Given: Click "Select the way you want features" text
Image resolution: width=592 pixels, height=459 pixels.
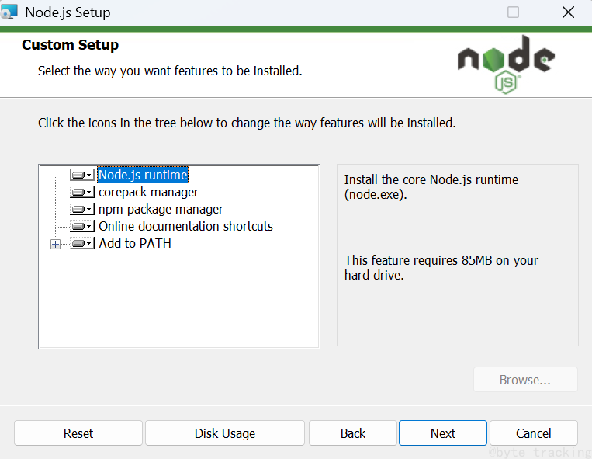Looking at the screenshot, I should [170, 71].
